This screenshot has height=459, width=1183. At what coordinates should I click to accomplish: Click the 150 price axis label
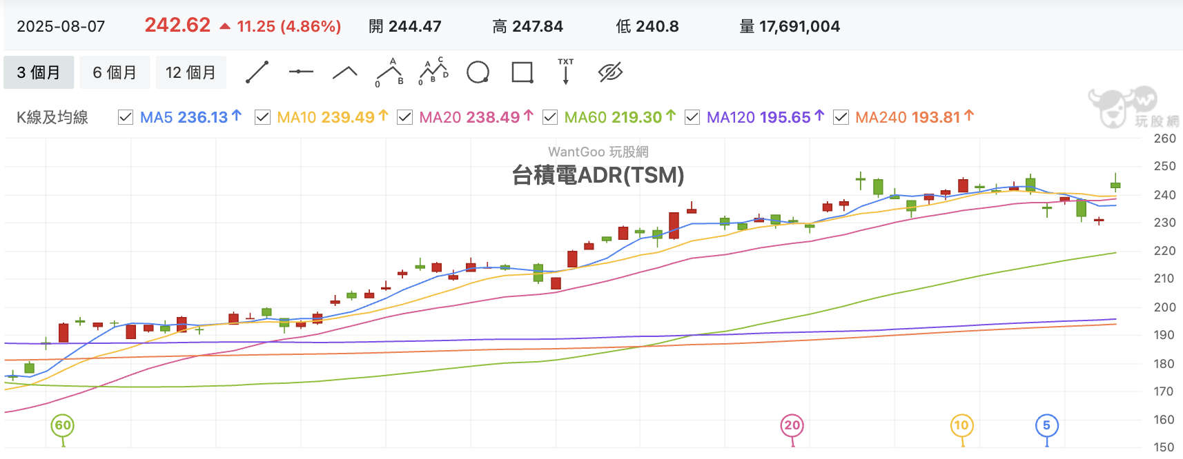pyautogui.click(x=1164, y=447)
